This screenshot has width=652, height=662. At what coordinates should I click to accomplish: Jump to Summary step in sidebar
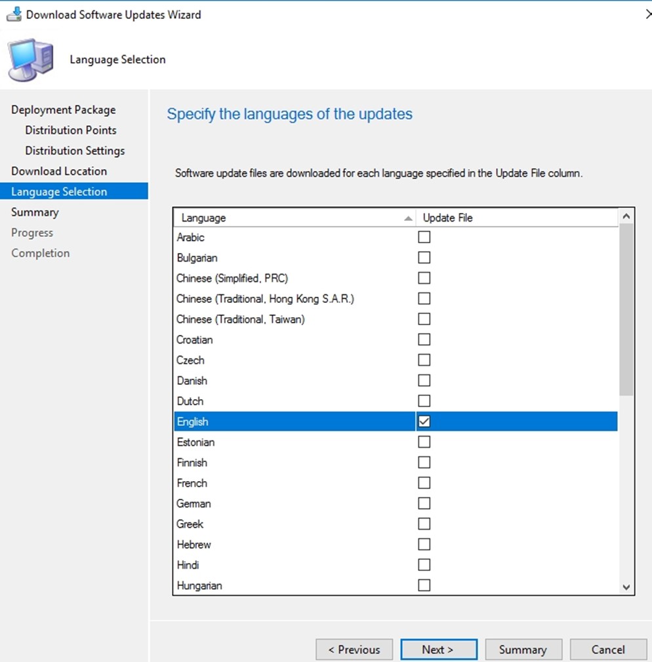(x=35, y=212)
